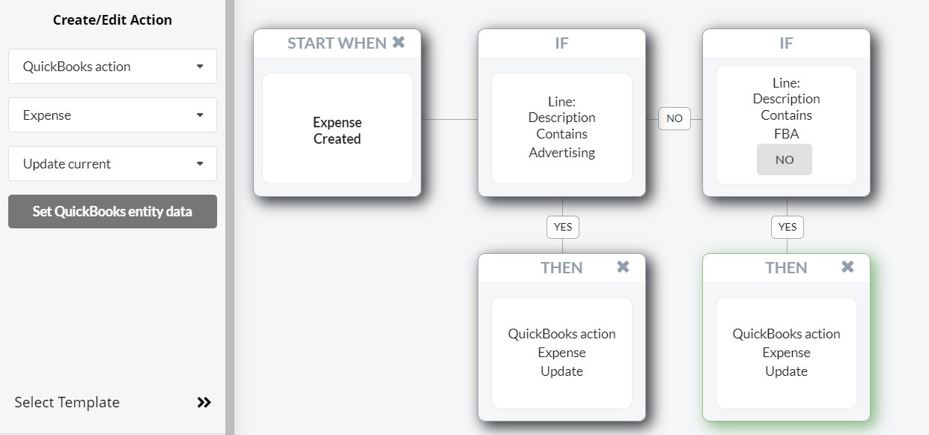Expand the Select Template double-arrow icon

[204, 403]
